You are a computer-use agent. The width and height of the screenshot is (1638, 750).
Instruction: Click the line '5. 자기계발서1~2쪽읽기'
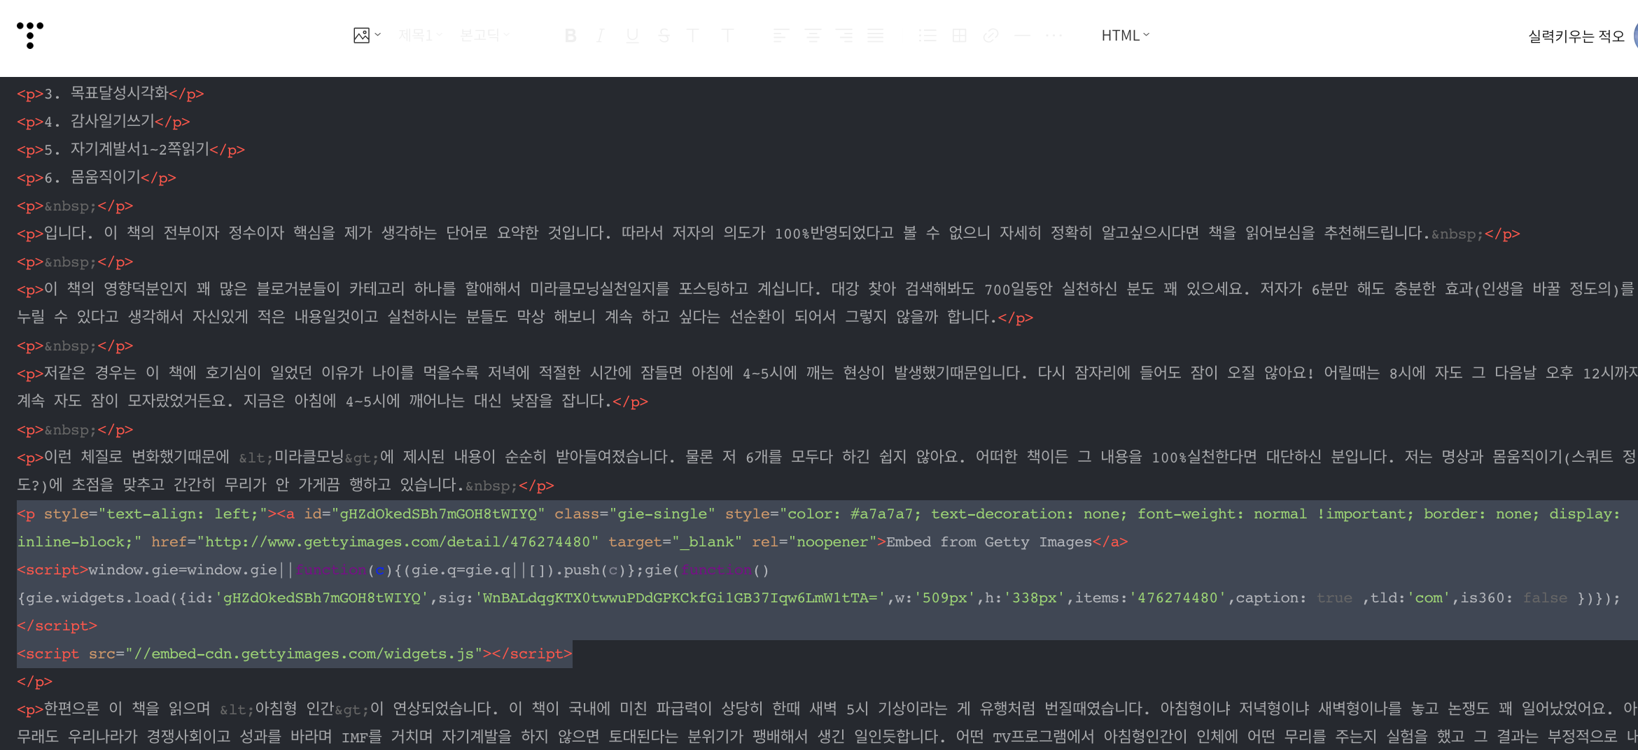click(x=131, y=149)
